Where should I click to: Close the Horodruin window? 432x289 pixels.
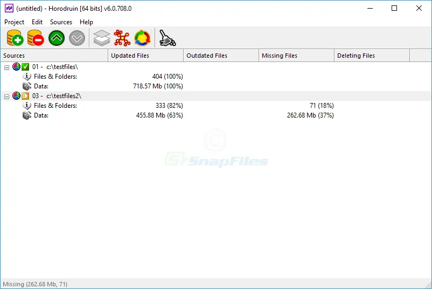point(419,8)
